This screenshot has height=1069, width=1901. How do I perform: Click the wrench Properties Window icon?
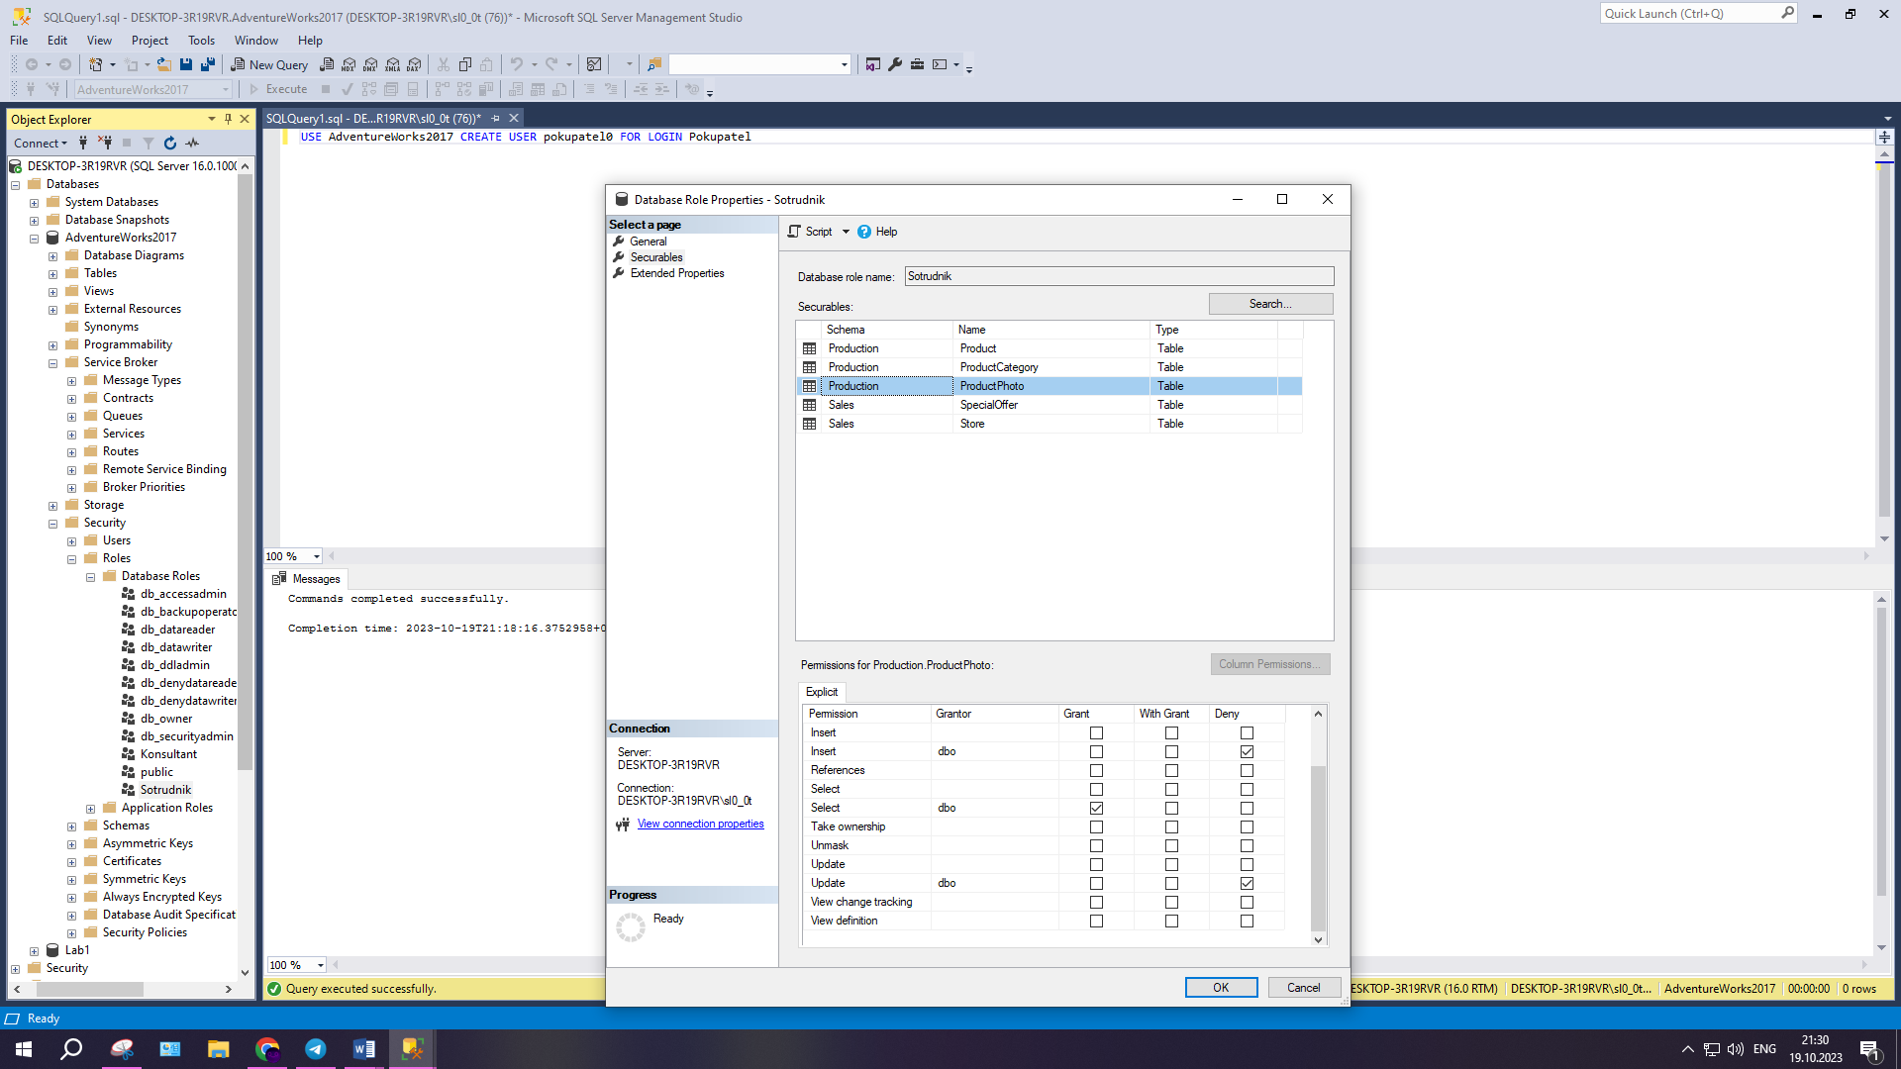click(x=895, y=64)
